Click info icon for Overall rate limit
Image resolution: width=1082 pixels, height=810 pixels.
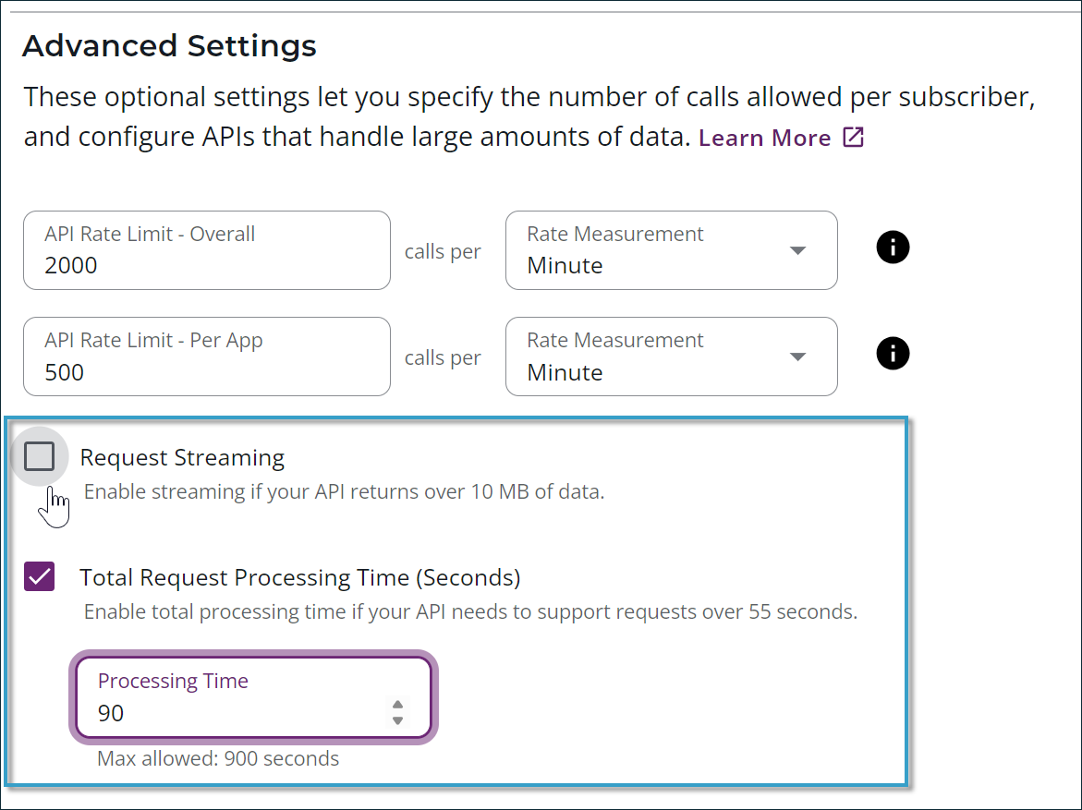893,248
